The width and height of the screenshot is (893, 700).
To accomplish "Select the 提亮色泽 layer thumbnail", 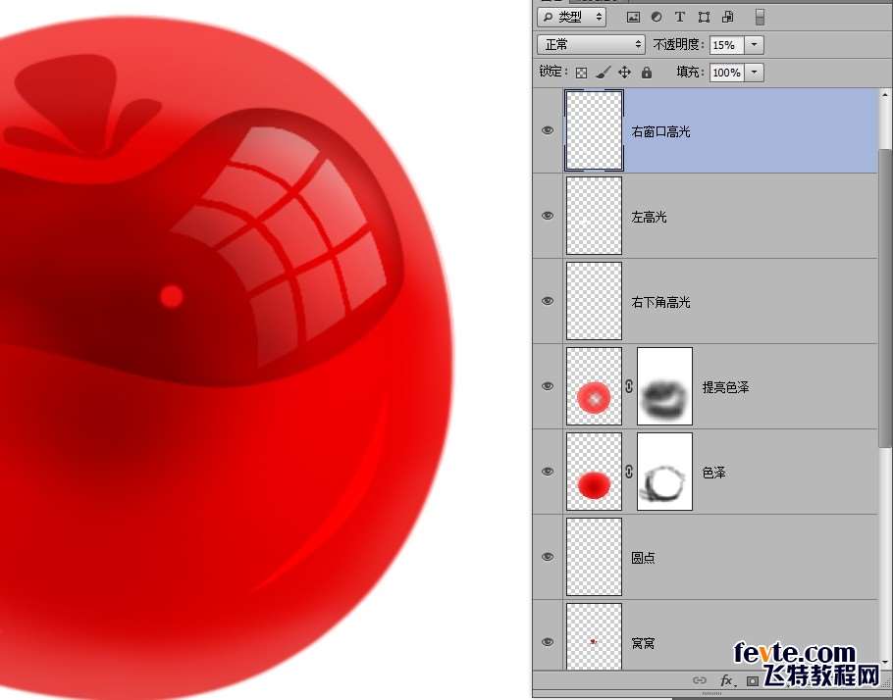I will pyautogui.click(x=594, y=386).
